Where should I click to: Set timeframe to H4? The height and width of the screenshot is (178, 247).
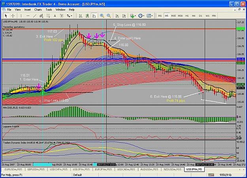click(x=194, y=16)
